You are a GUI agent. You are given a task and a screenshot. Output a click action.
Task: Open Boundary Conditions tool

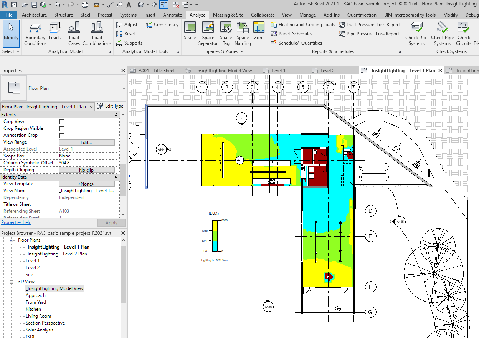coord(35,33)
